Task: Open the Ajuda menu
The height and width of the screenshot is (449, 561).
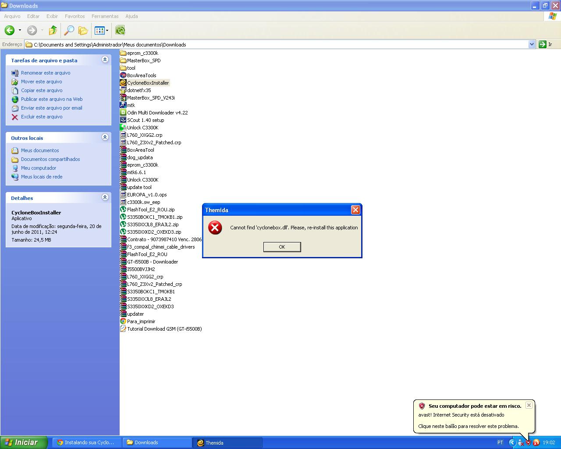Action: tap(131, 16)
